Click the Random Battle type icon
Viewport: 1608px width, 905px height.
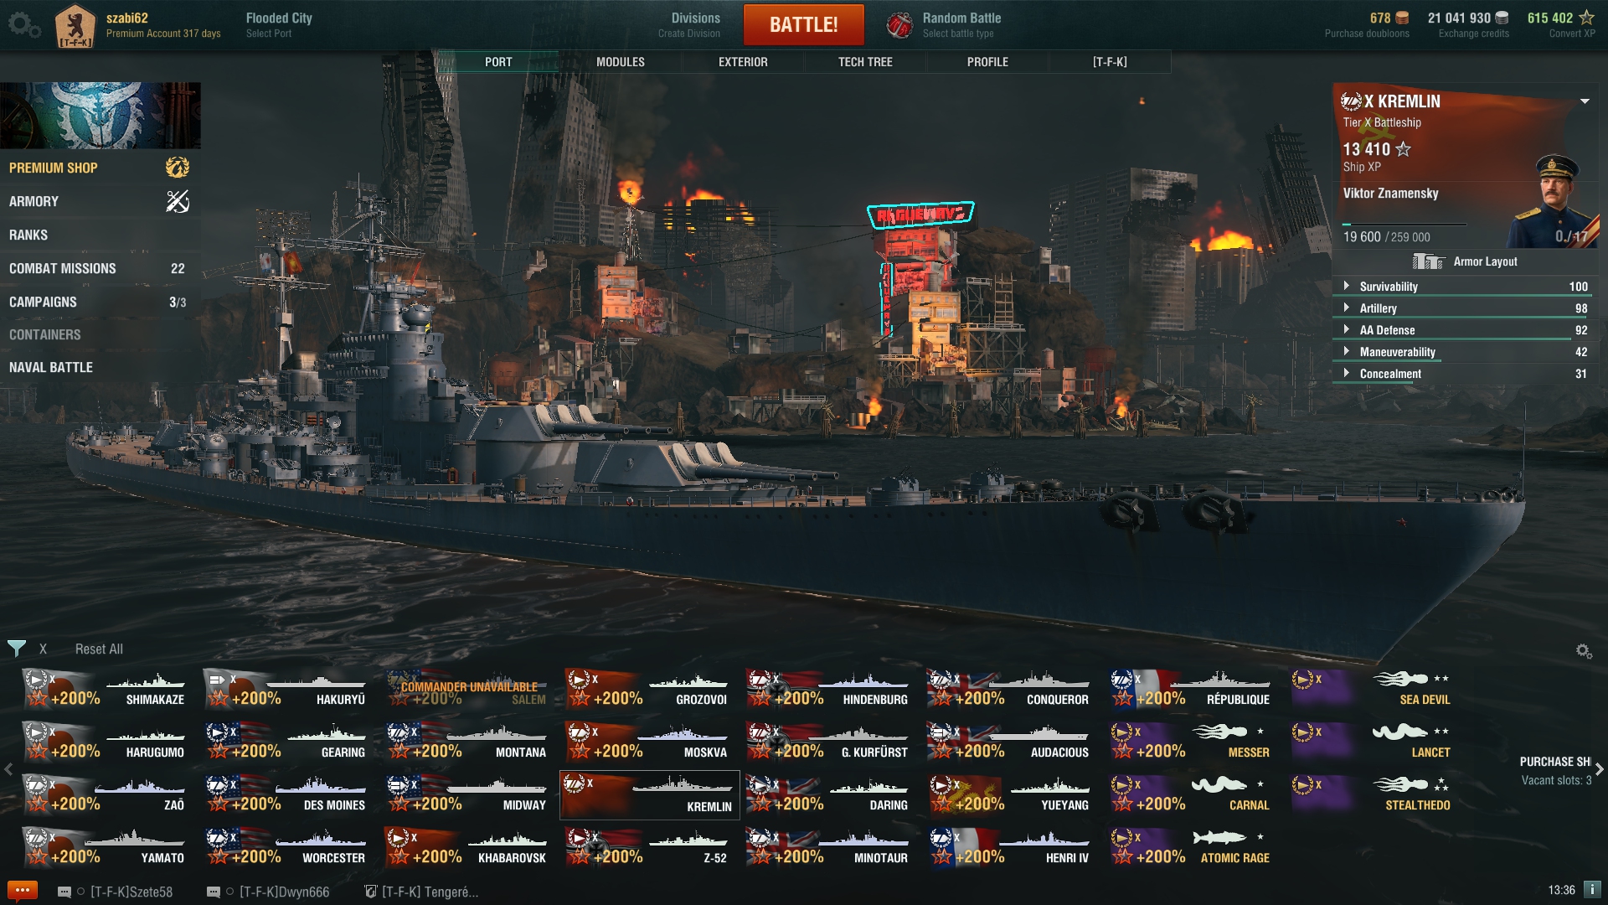[899, 25]
